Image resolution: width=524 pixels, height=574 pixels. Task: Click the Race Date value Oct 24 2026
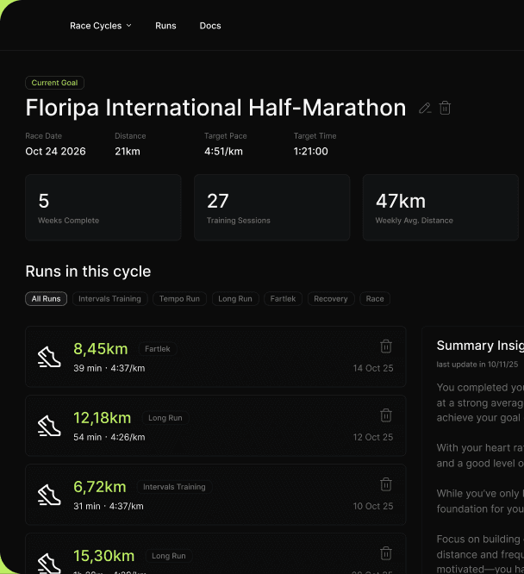click(x=56, y=151)
